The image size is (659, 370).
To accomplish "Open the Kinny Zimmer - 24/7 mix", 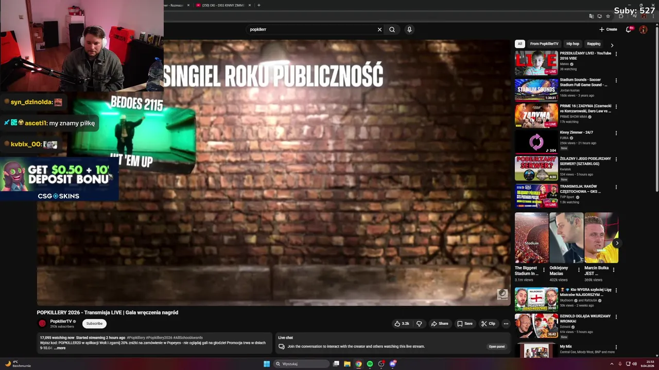I will [x=536, y=142].
